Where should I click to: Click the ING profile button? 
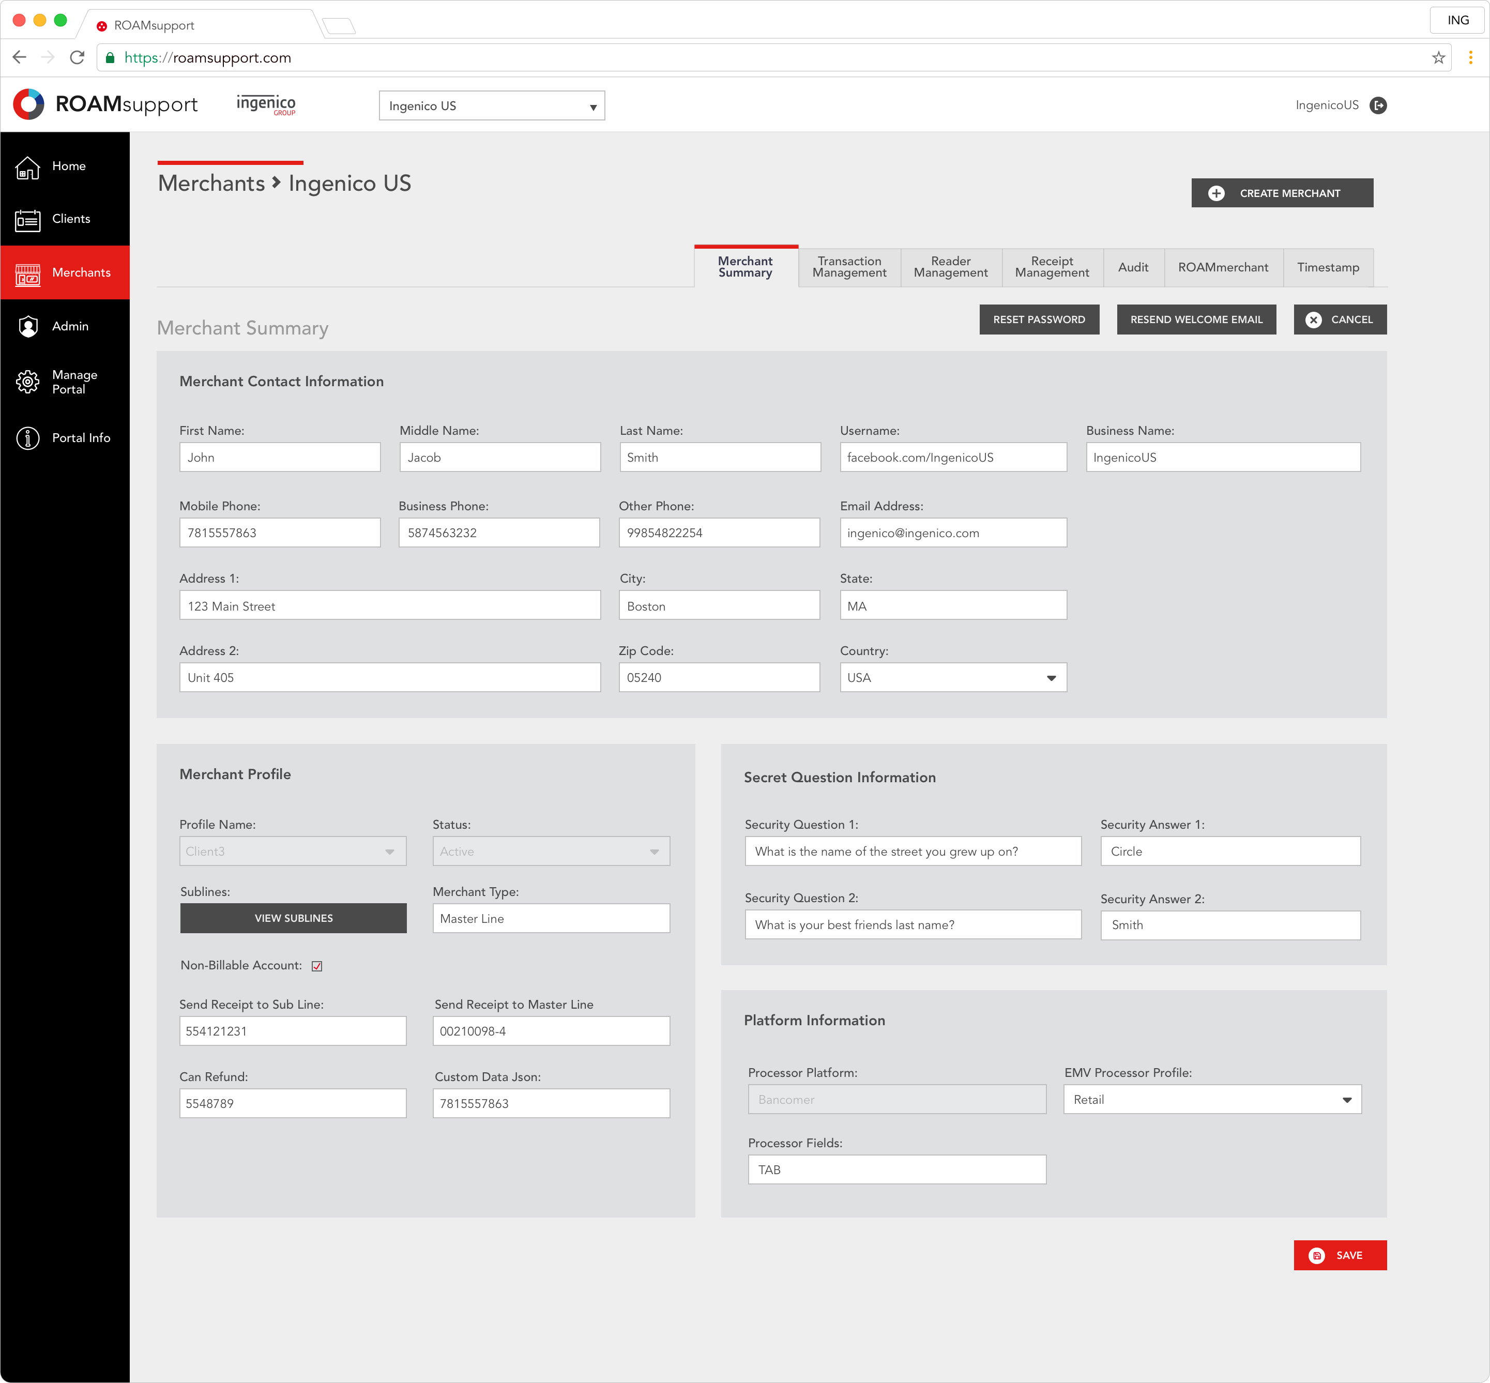[x=1457, y=20]
